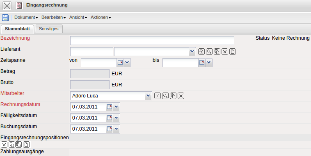Click the blue floppy-disk save icon
The height and width of the screenshot is (156, 311).
point(5,18)
